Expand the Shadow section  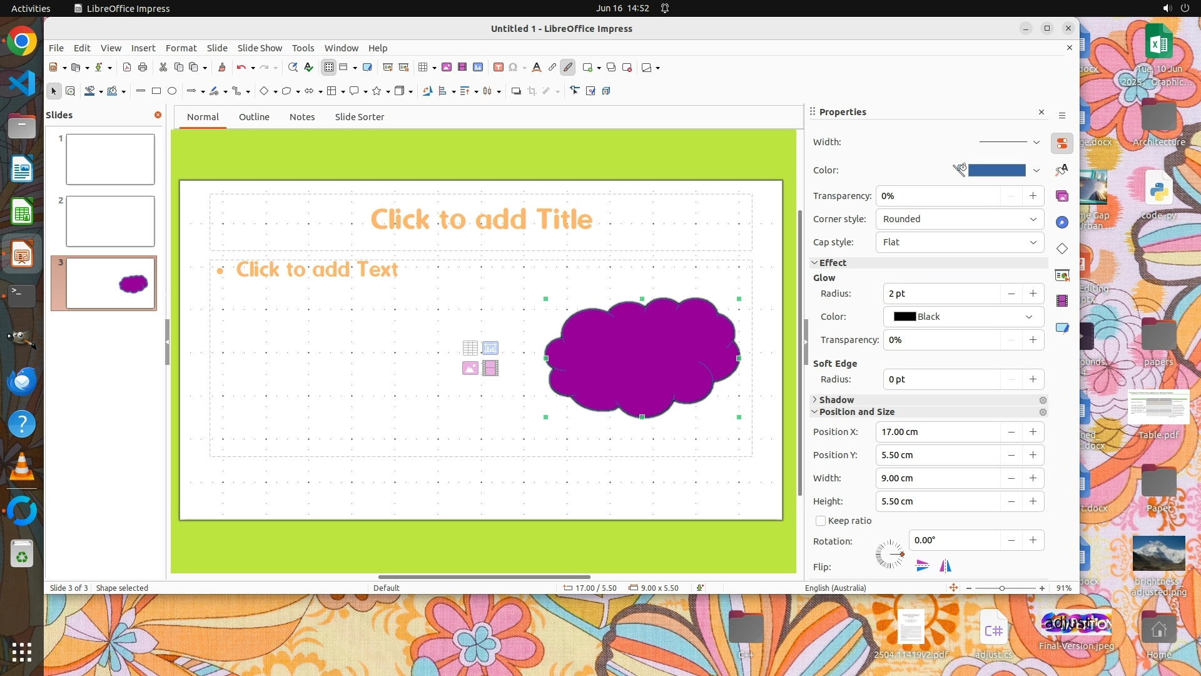[836, 400]
